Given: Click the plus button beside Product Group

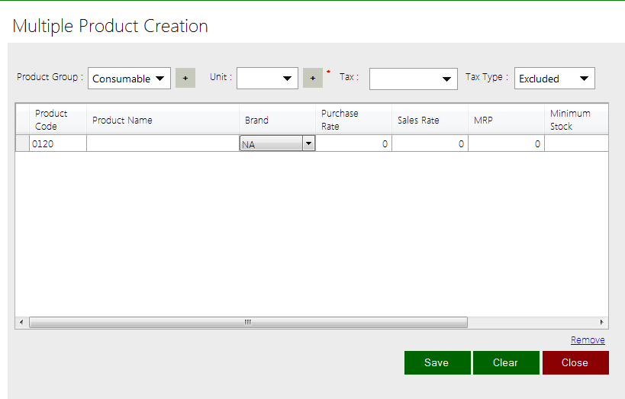Looking at the screenshot, I should 185,79.
